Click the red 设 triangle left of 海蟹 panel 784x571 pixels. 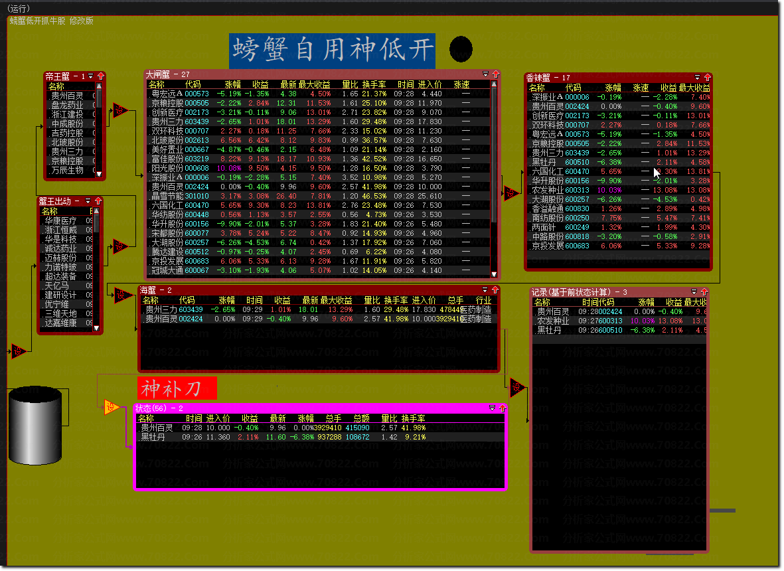pos(121,295)
